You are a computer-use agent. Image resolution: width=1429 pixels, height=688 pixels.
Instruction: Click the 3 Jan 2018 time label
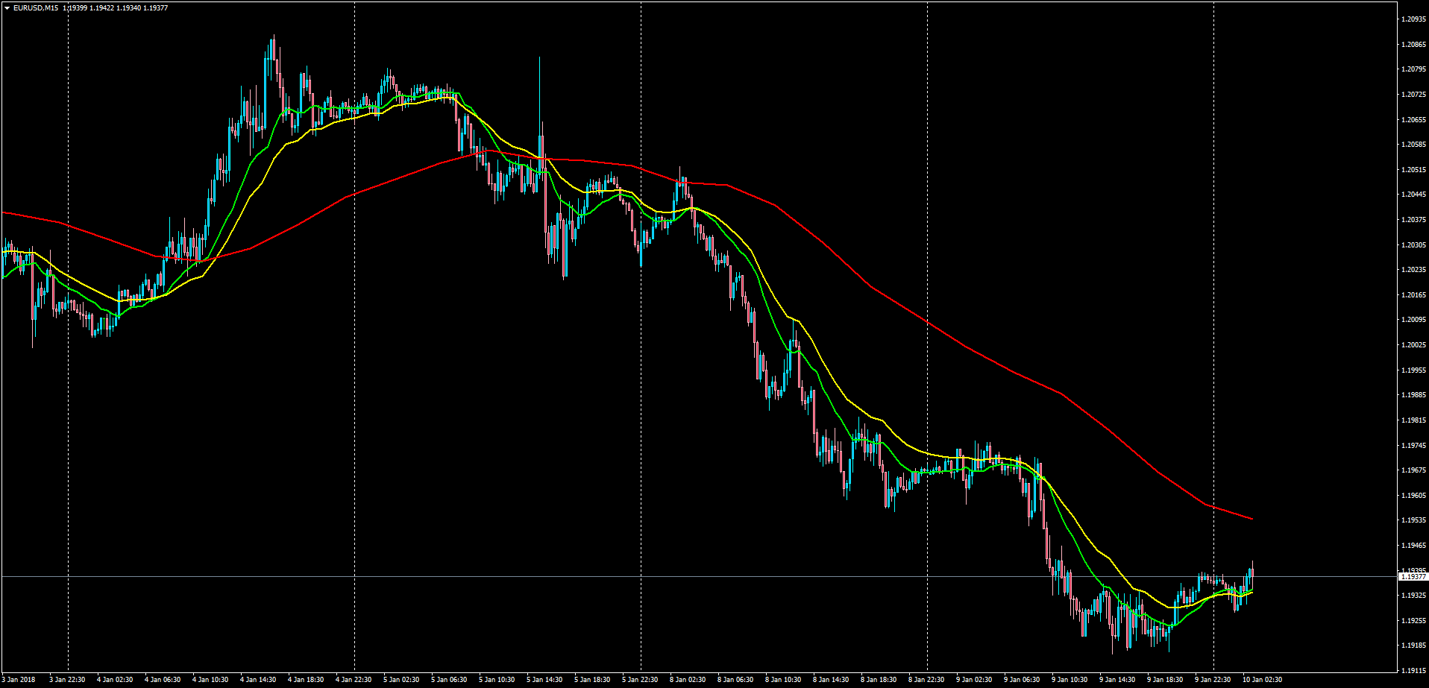(19, 680)
